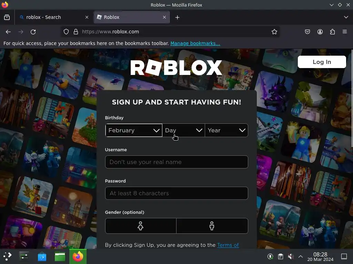Screen dimensions: 353x264
Task: List all tabs using the chevron button
Action: point(346,17)
